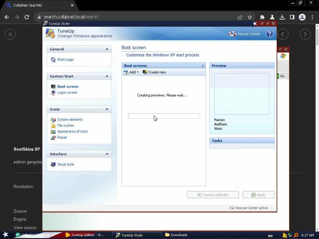Click the browser address bar URL

point(71,17)
